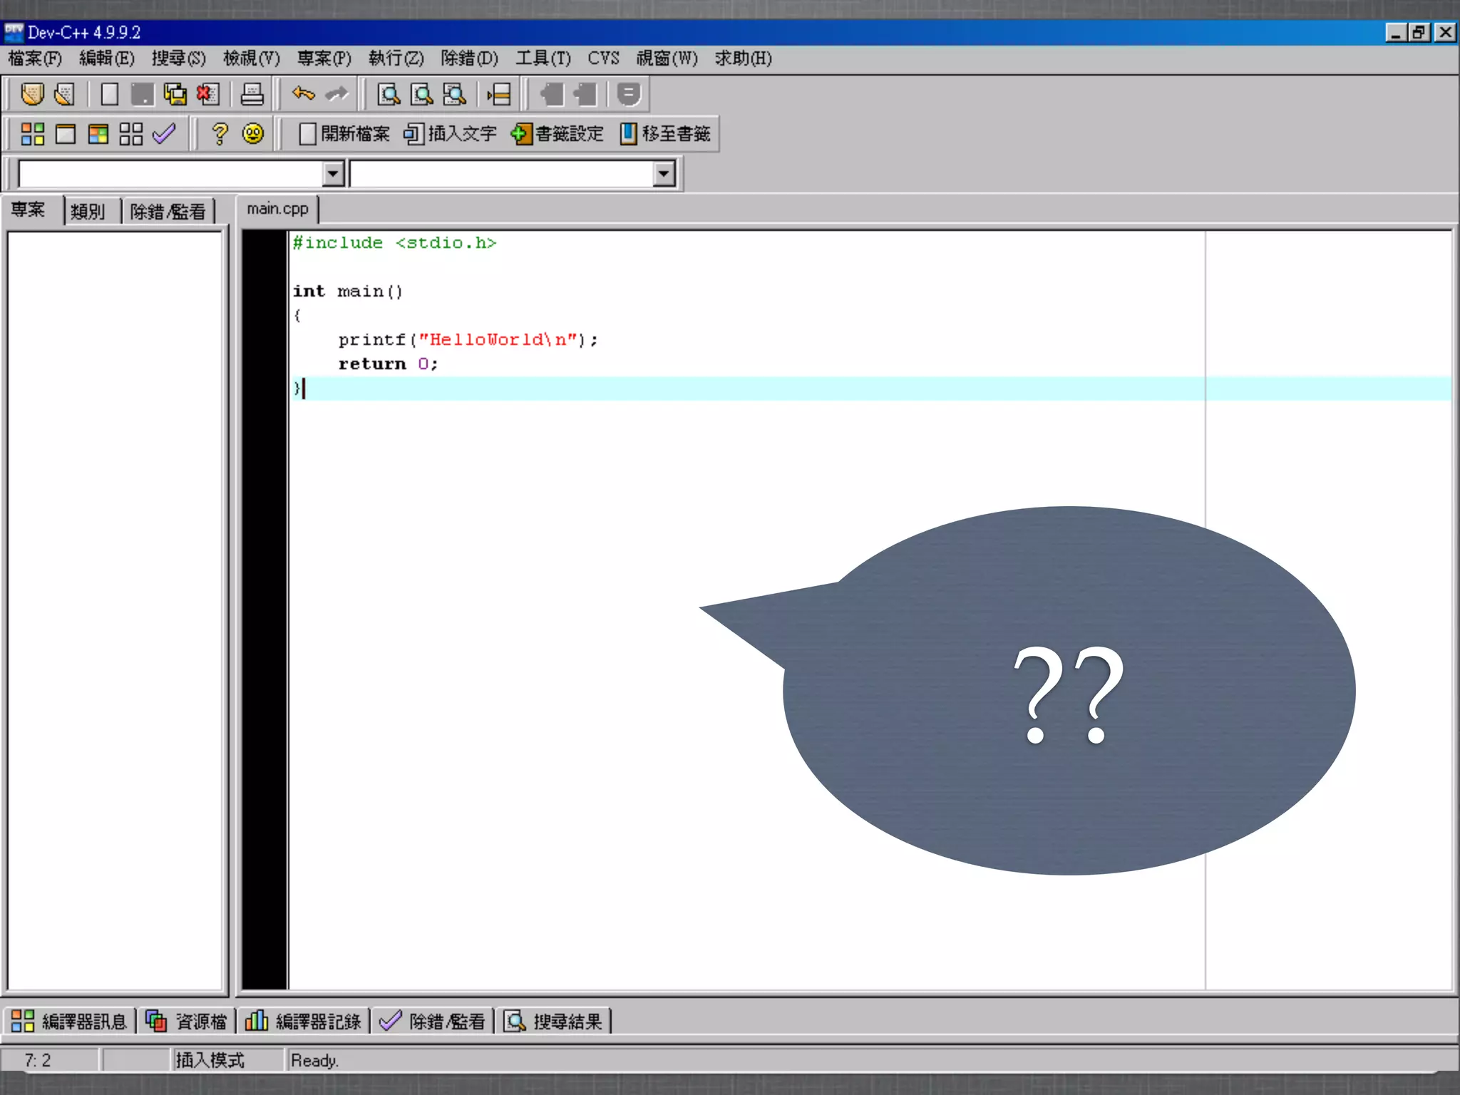Image resolution: width=1460 pixels, height=1095 pixels.
Task: Click the 開新檔案 new file button
Action: click(345, 134)
